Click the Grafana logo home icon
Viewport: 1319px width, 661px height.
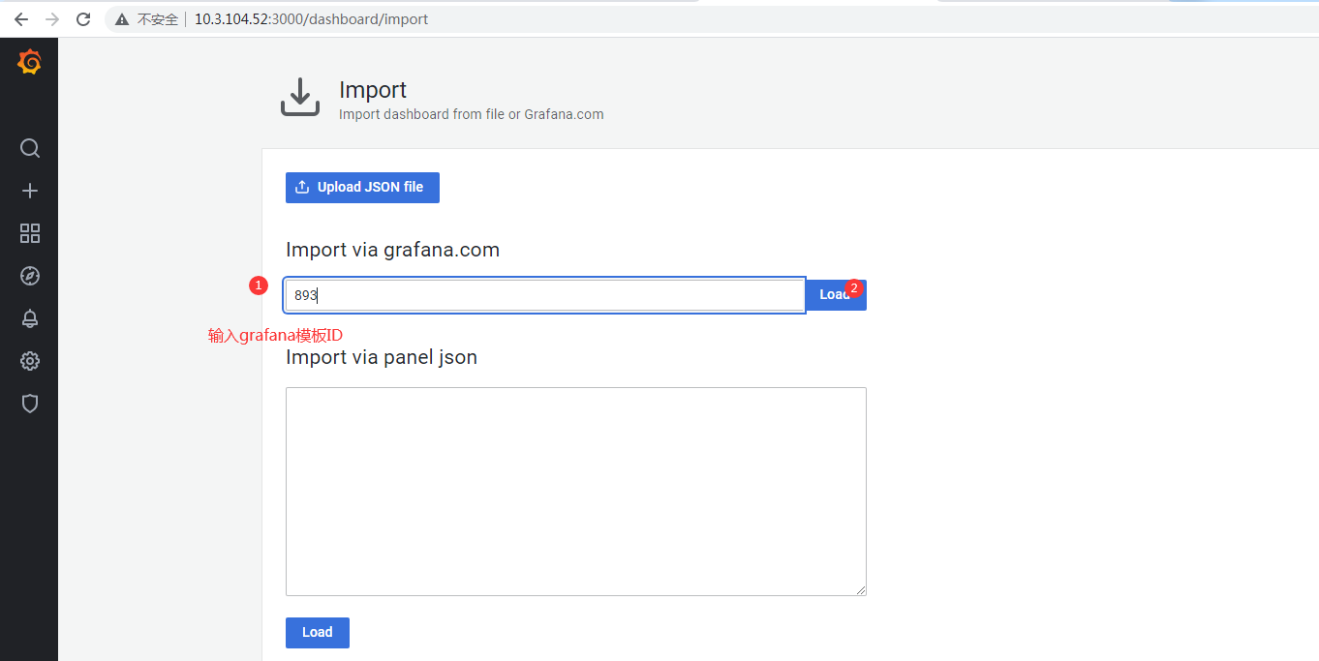29,63
